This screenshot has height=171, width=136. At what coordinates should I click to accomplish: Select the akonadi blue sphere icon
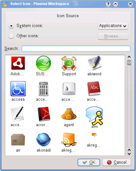(x=44, y=140)
